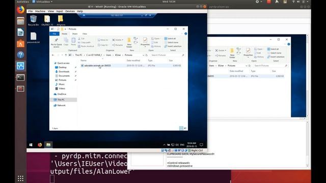Select Downloads in the Explorer navigation pane
The width and height of the screenshot is (326, 183).
64,72
